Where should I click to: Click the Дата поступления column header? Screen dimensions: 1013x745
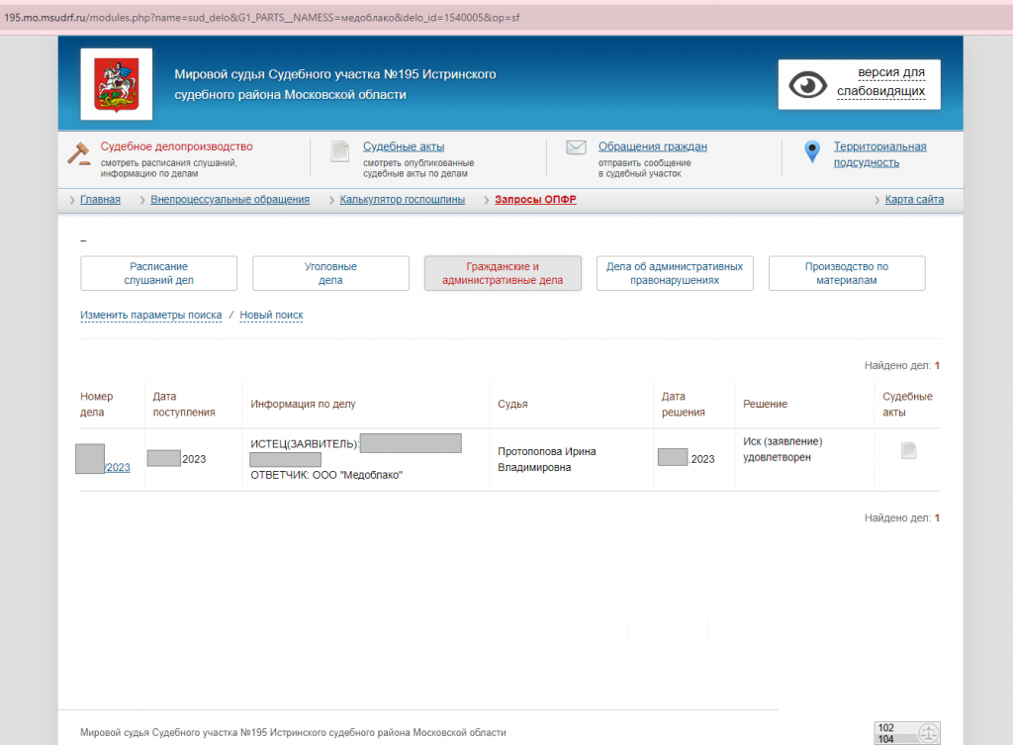pos(184,404)
